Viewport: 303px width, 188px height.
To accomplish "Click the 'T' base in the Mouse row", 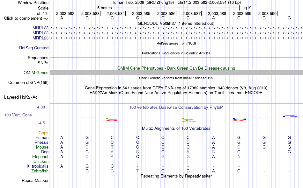I will pos(112,147).
